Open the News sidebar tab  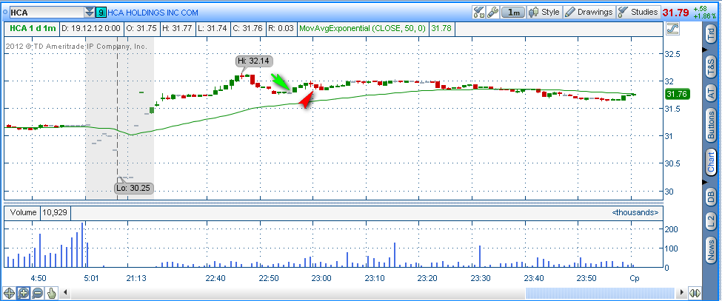tap(711, 251)
